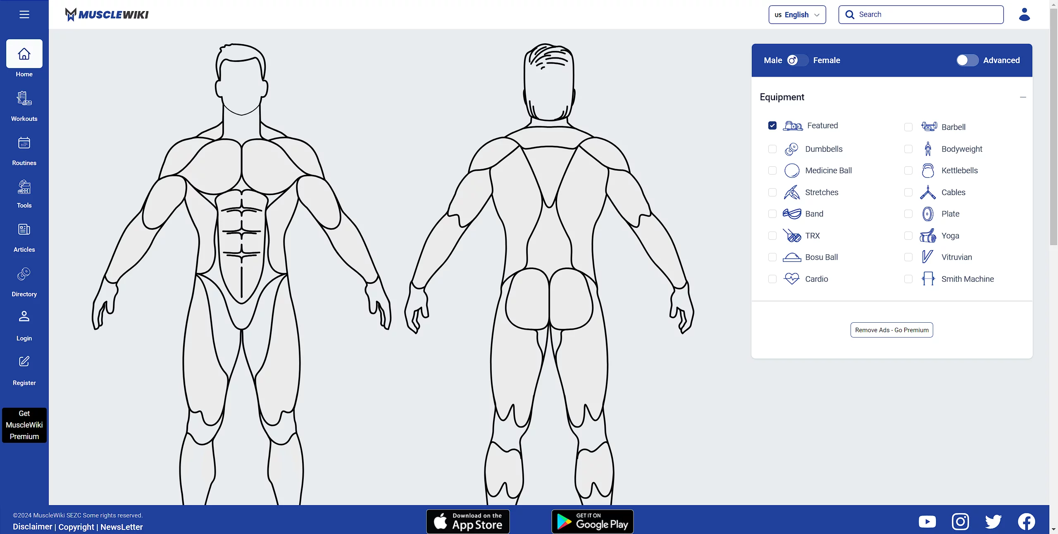Open the English language dropdown
The image size is (1058, 534).
click(797, 14)
